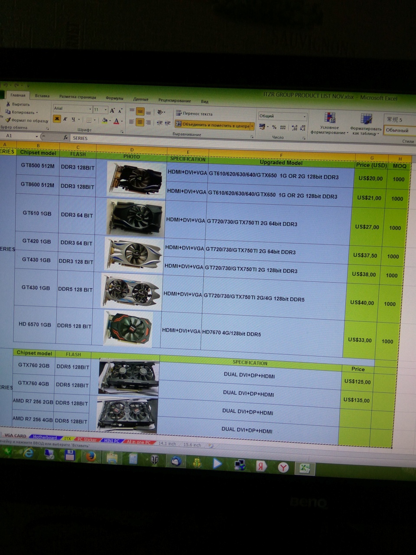Viewport: 416px width, 555px height.
Task: Click the Accounting Number Format icon
Action: pyautogui.click(x=262, y=127)
